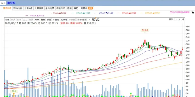Toggle the unlock padlock icon

(x=193, y=12)
